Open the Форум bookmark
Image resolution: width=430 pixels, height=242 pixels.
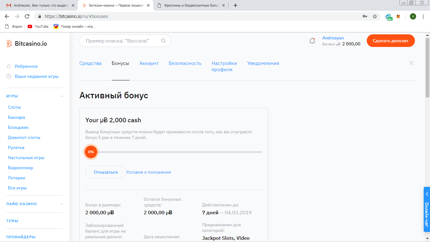pyautogui.click(x=14, y=26)
